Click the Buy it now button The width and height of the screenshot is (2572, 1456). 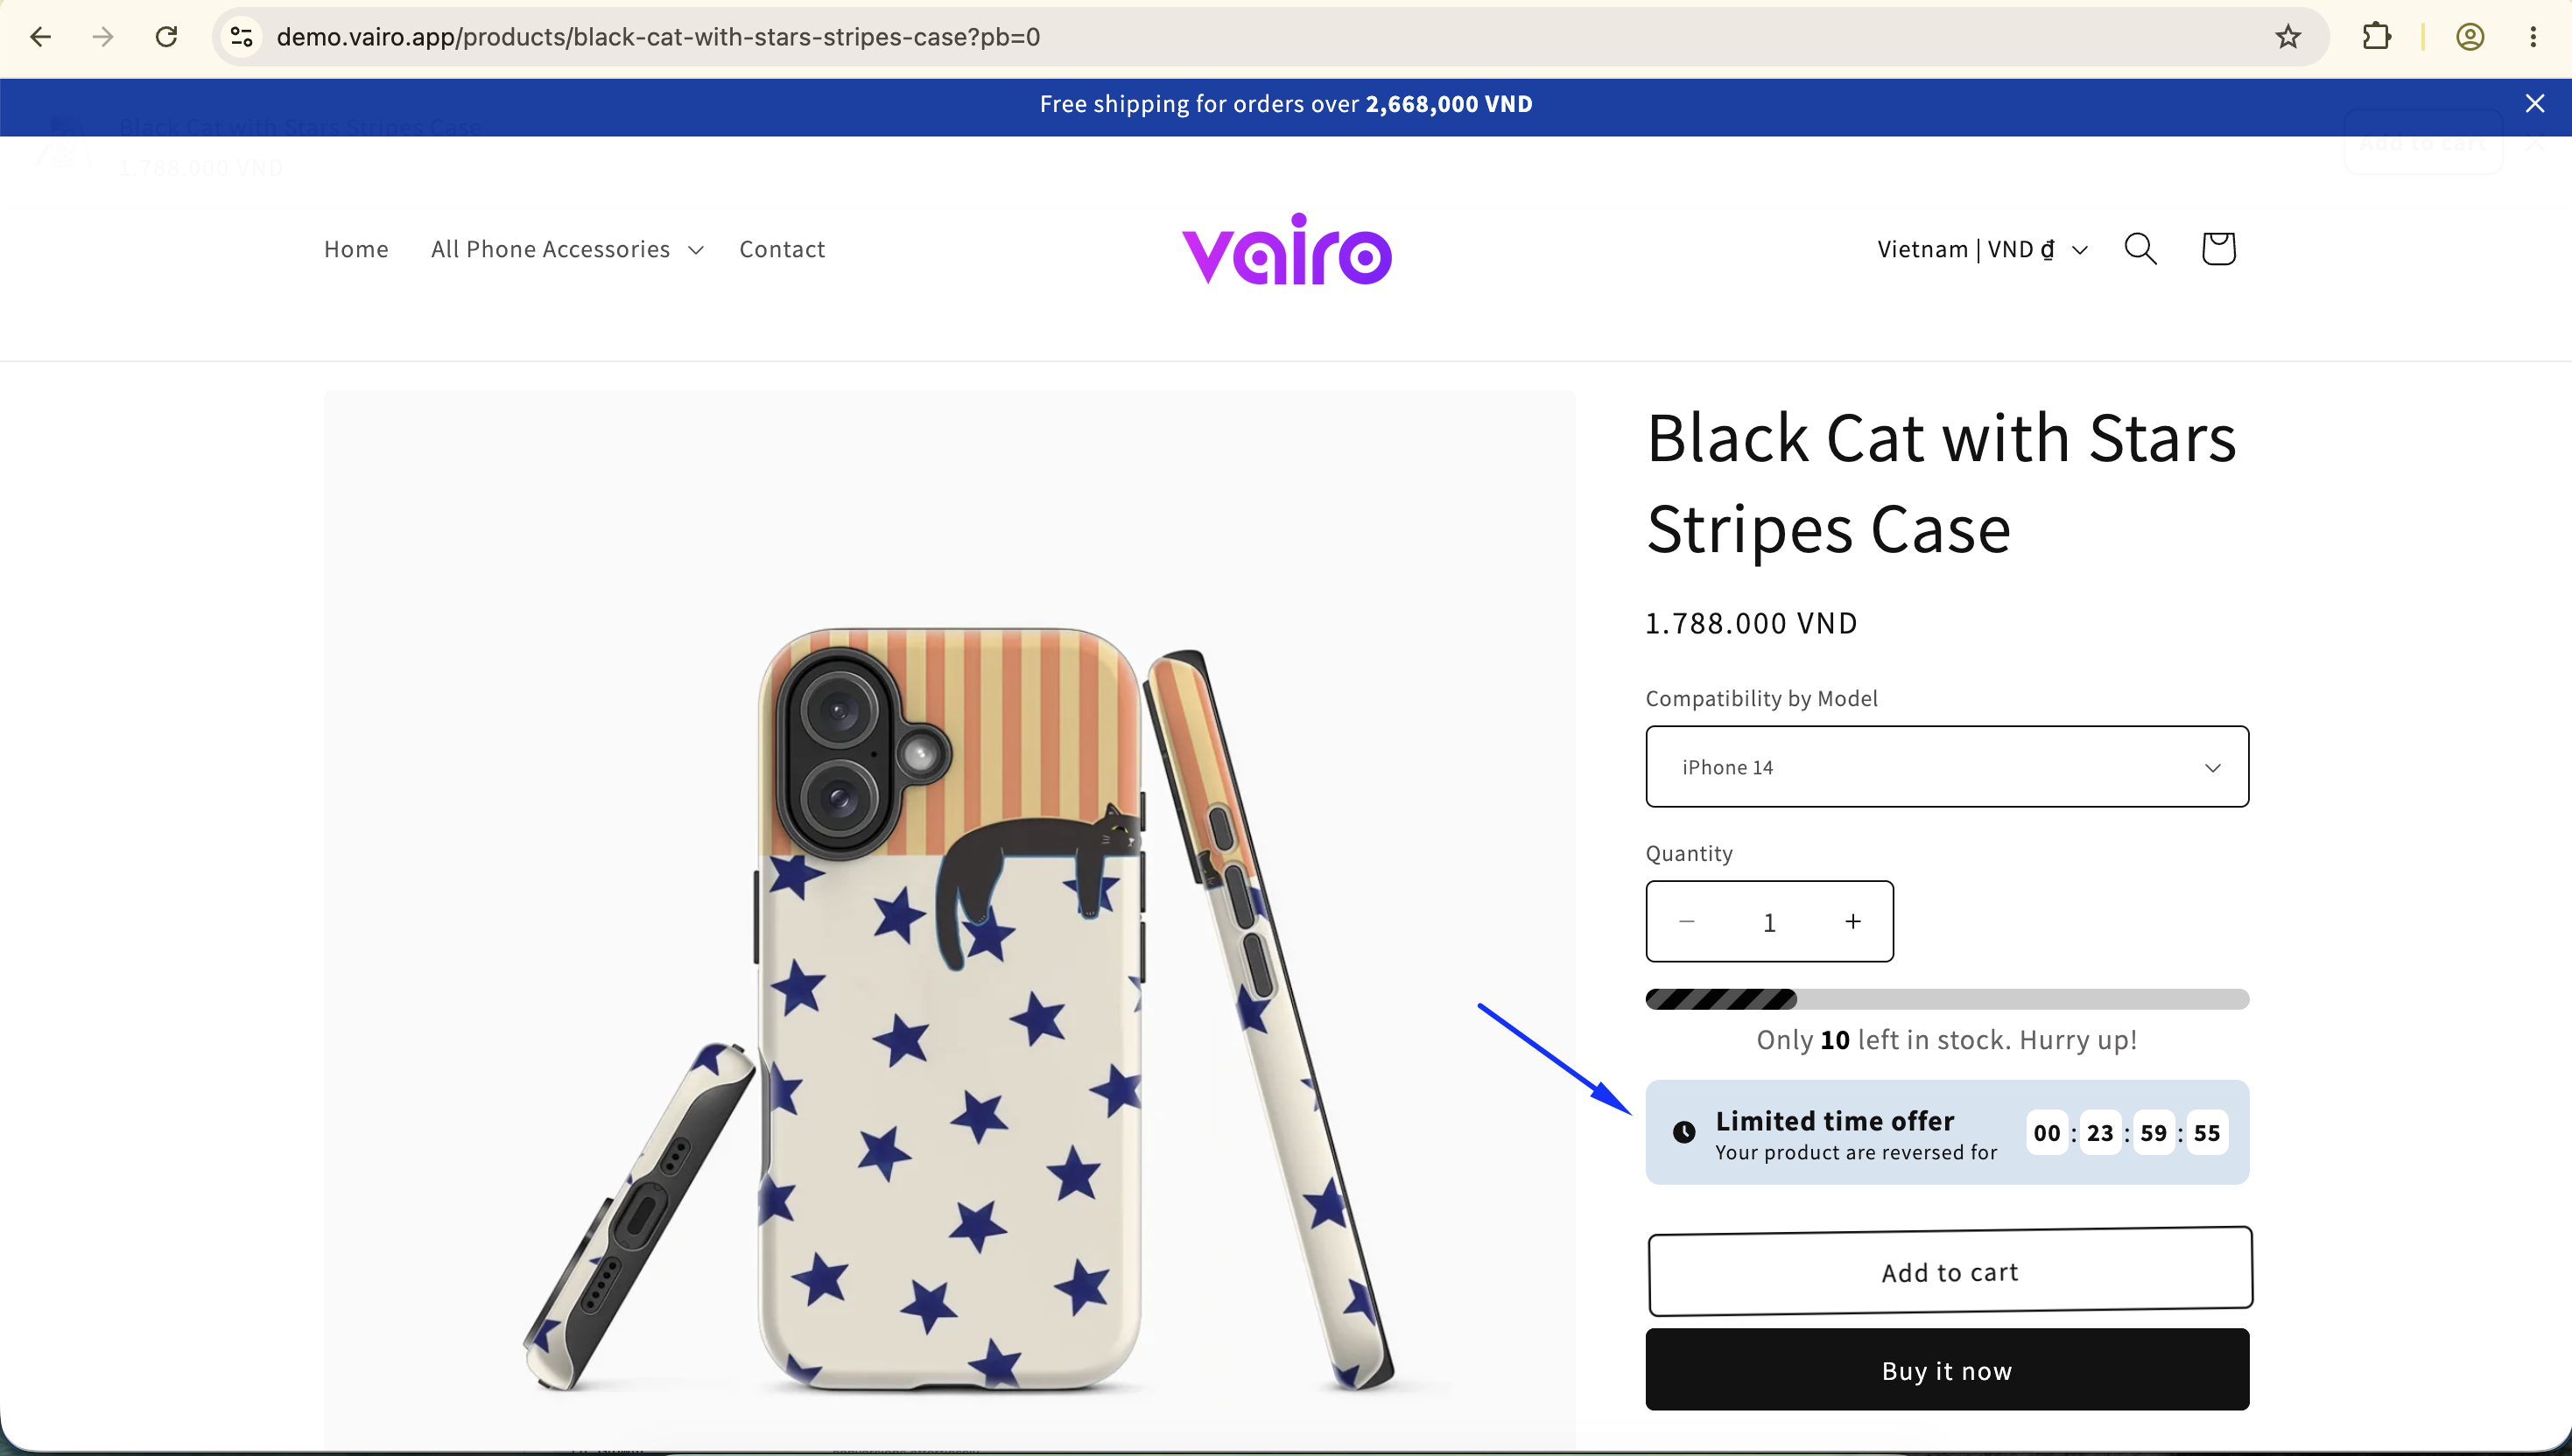(x=1947, y=1369)
